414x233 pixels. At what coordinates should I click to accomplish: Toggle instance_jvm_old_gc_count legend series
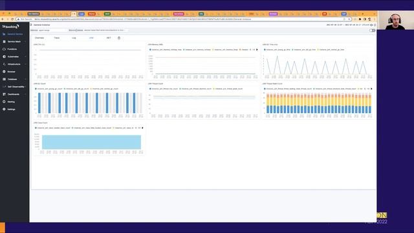76,89
